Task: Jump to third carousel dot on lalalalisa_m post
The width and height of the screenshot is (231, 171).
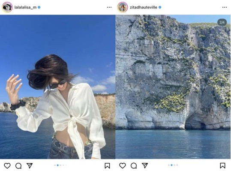Action: (60, 165)
